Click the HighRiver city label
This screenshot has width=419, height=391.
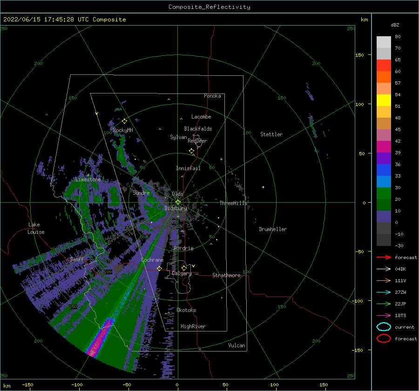point(193,326)
